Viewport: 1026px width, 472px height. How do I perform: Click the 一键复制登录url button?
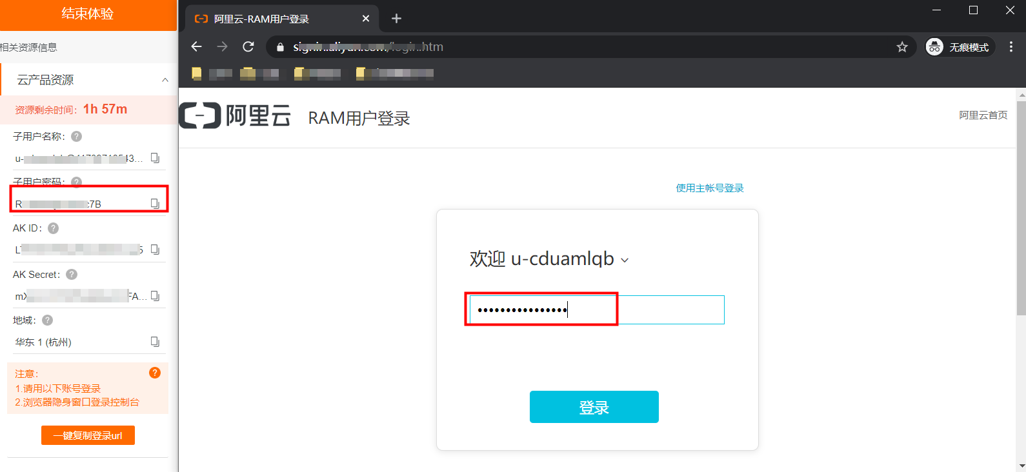coord(88,435)
